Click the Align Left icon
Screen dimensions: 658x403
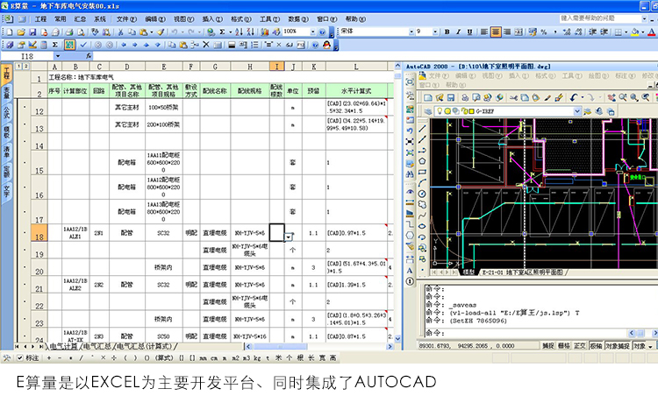pos(483,32)
